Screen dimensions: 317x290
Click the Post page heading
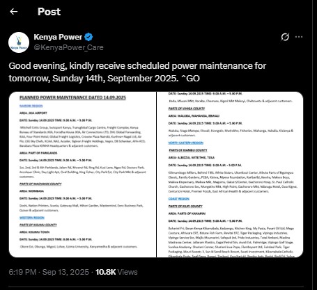49,12
